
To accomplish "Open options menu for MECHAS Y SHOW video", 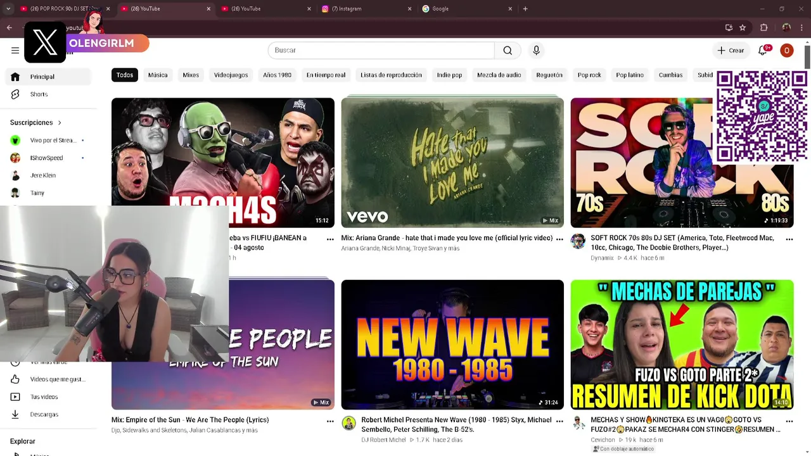I will point(789,421).
